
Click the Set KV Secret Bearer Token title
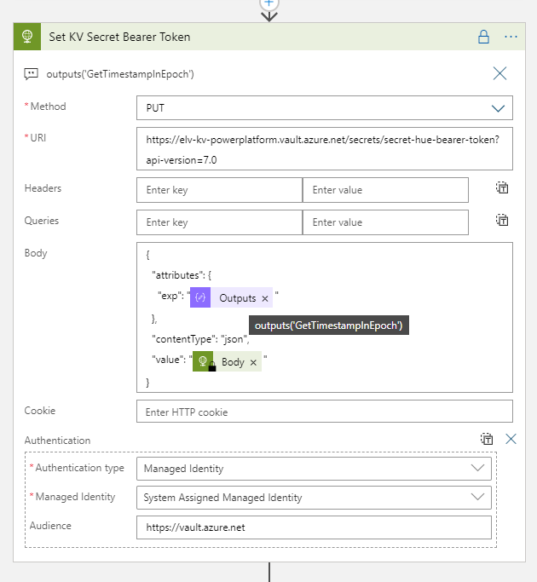119,37
